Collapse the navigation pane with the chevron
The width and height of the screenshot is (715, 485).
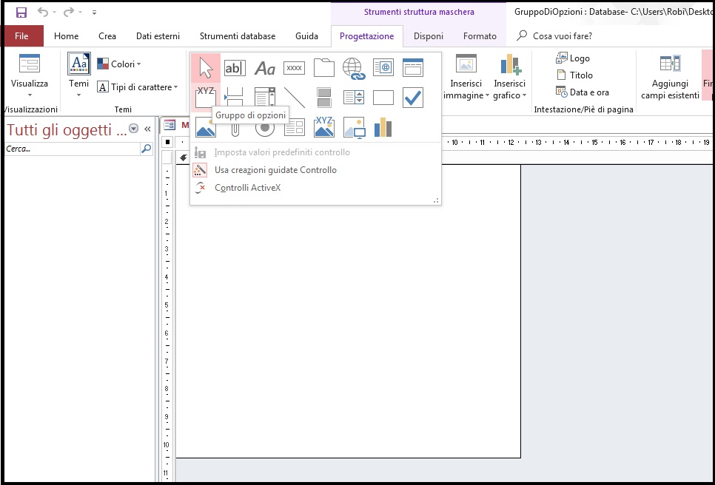(147, 129)
